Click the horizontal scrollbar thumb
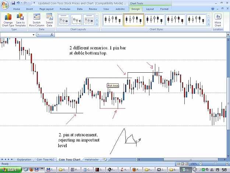230x173 pixels. 191,160
